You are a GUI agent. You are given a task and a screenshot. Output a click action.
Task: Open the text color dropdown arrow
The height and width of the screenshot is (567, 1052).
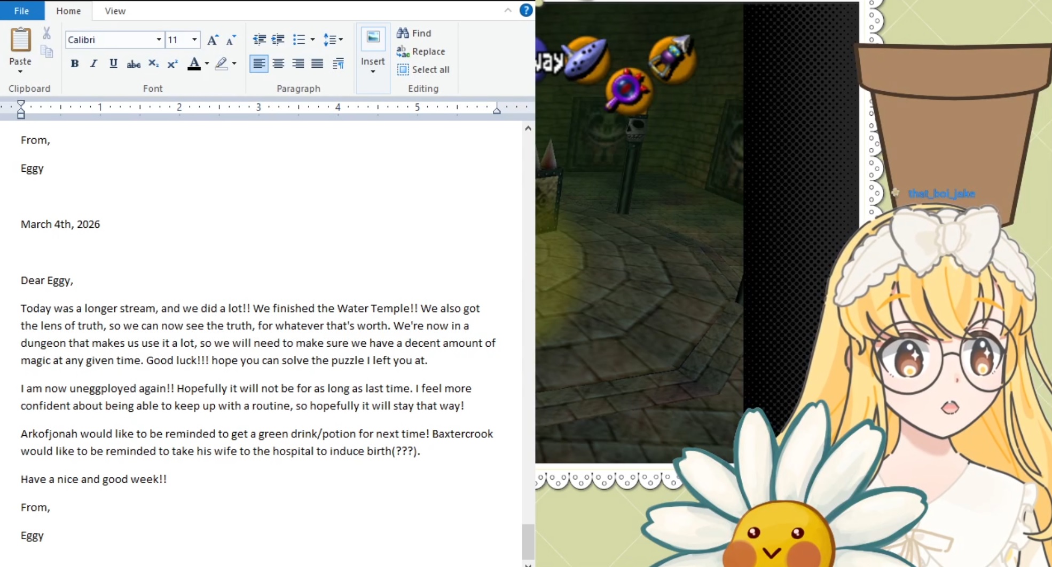pos(207,63)
